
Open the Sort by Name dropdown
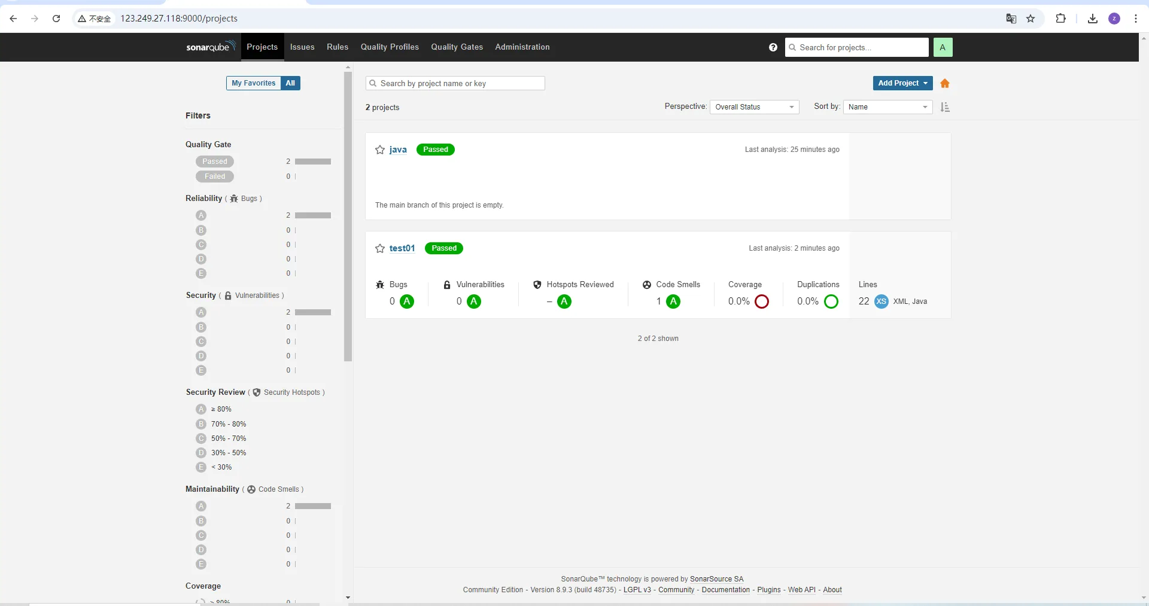pyautogui.click(x=888, y=107)
